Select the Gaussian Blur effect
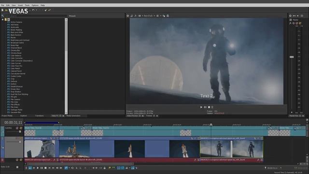Viewport: 309px width, 174px height. pyautogui.click(x=15, y=112)
